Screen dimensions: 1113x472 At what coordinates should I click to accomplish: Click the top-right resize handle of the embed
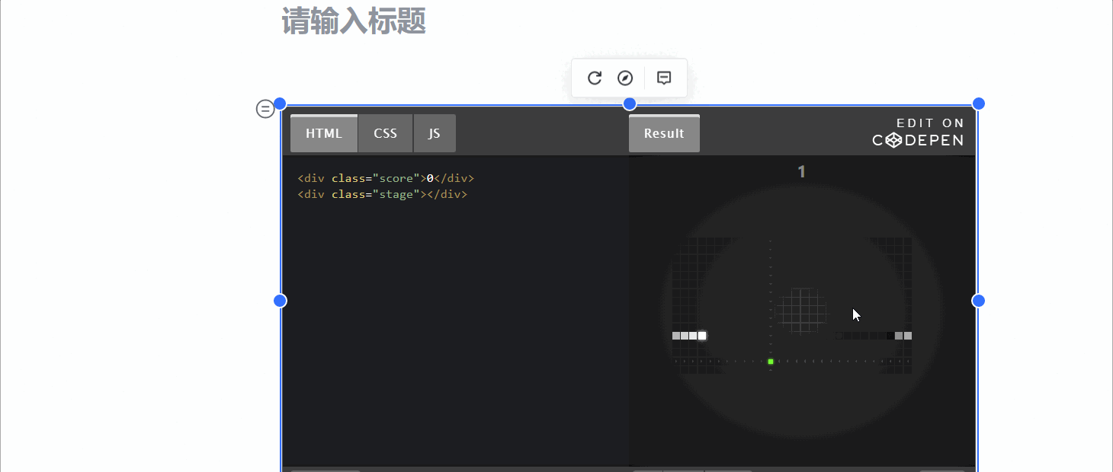pyautogui.click(x=979, y=104)
